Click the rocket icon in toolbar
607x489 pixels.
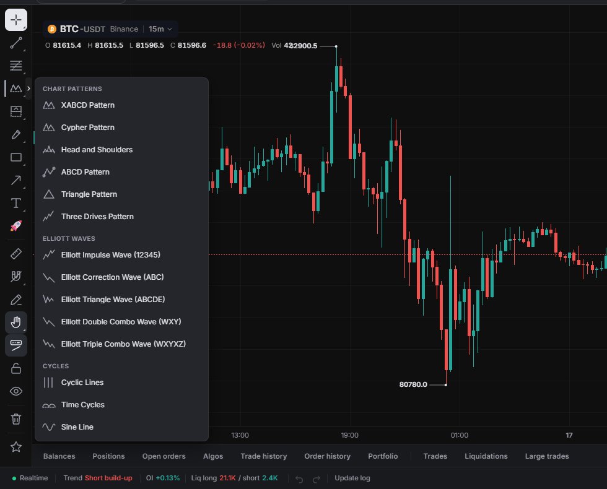16,226
